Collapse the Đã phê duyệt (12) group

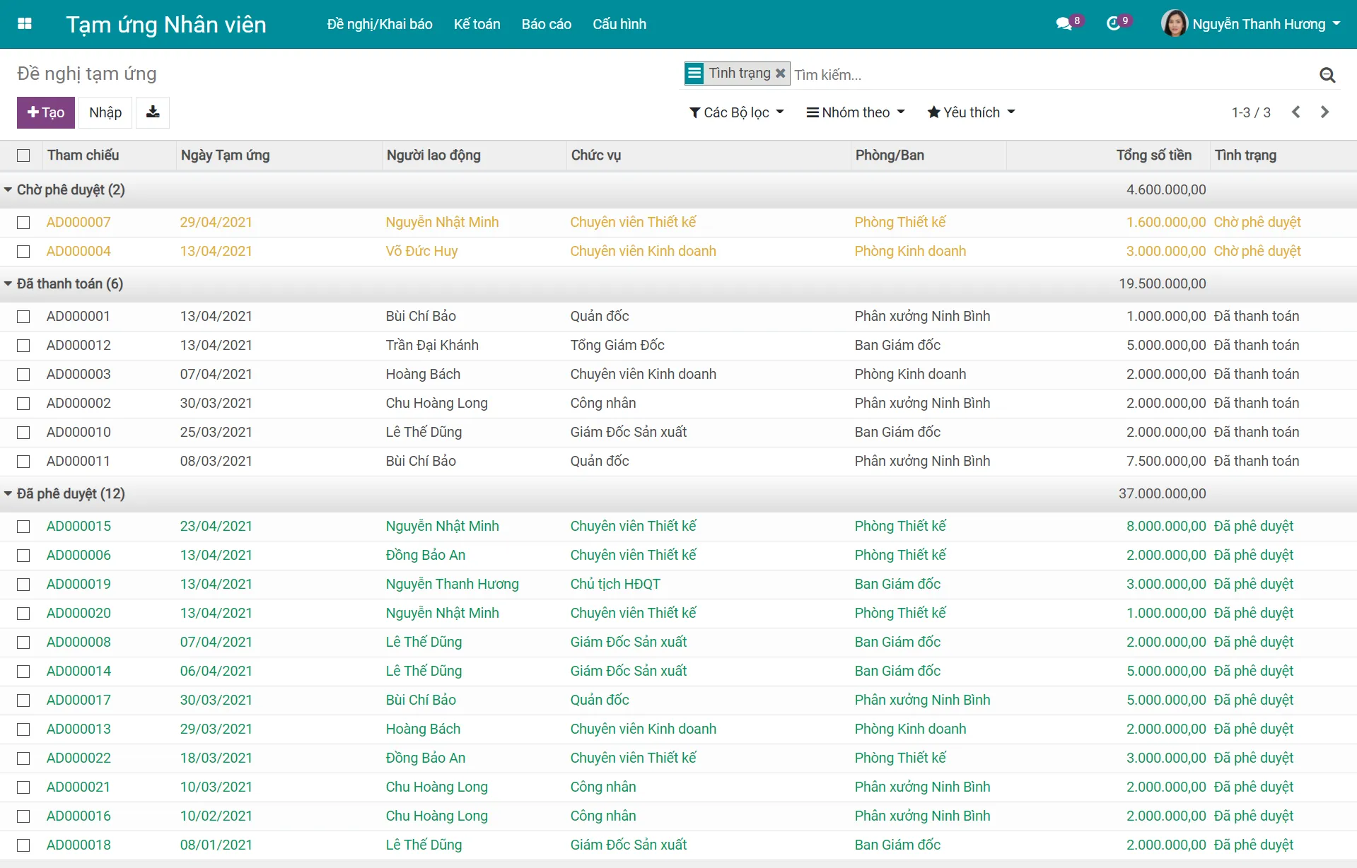pyautogui.click(x=64, y=493)
